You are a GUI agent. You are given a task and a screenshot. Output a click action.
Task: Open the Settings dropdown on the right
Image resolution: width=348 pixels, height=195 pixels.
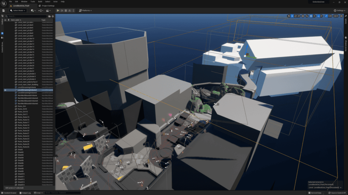tap(339, 10)
